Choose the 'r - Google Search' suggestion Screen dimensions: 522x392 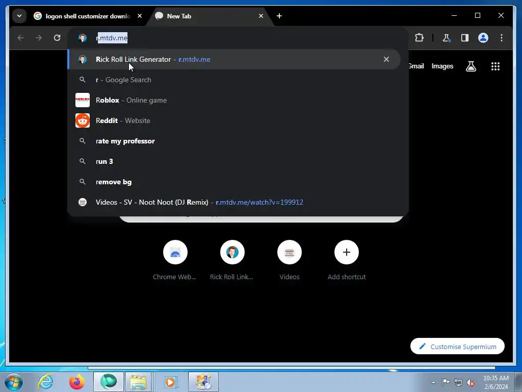click(x=233, y=80)
